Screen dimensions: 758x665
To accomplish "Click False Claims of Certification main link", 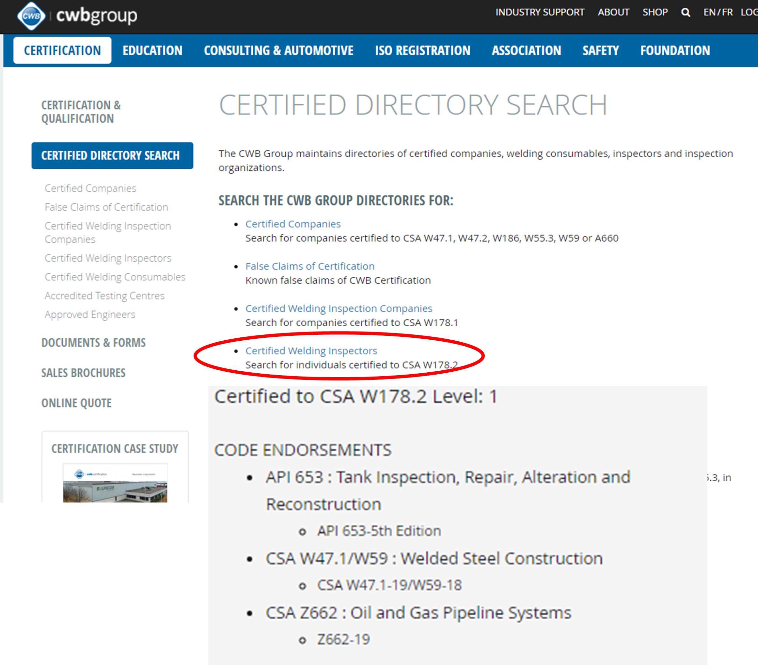I will 310,266.
